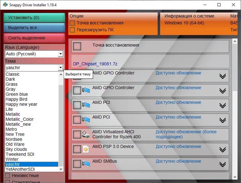Tick the Точка восстановления row checkbox in the driver list
Viewport: 241px width, 183px height.
[77, 46]
